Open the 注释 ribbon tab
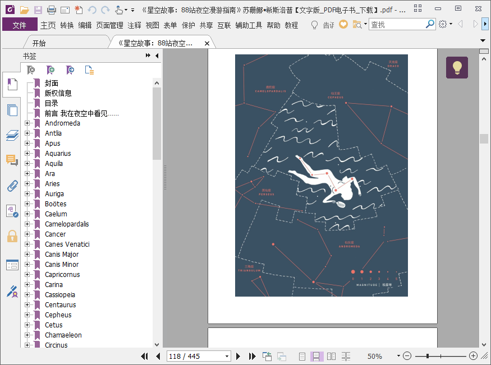491x365 pixels. (134, 25)
